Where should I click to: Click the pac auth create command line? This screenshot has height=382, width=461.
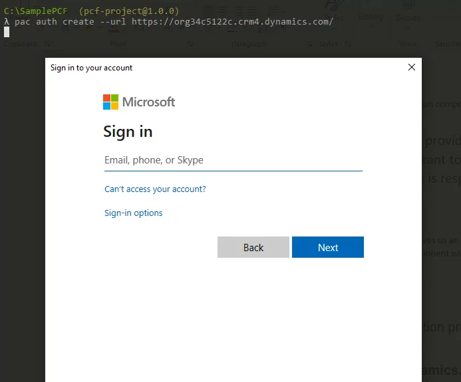[168, 22]
